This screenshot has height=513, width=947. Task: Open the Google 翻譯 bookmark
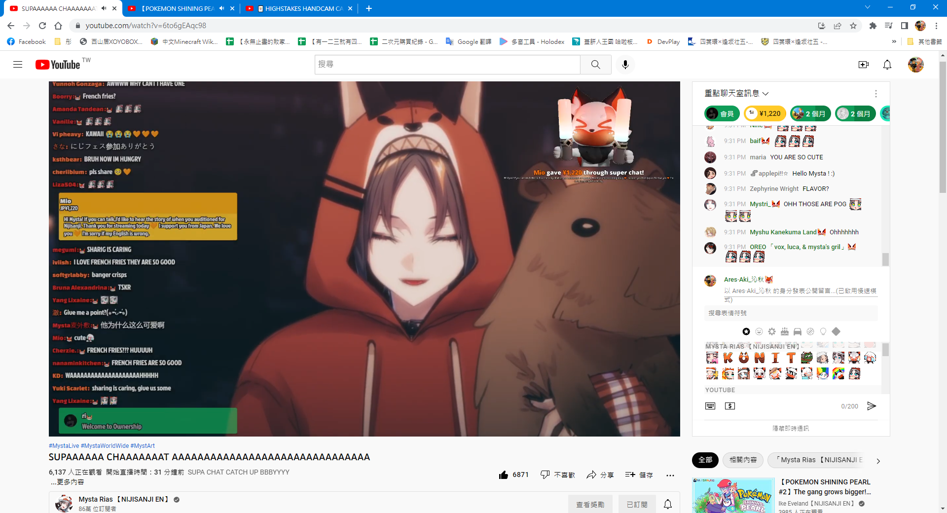[469, 42]
